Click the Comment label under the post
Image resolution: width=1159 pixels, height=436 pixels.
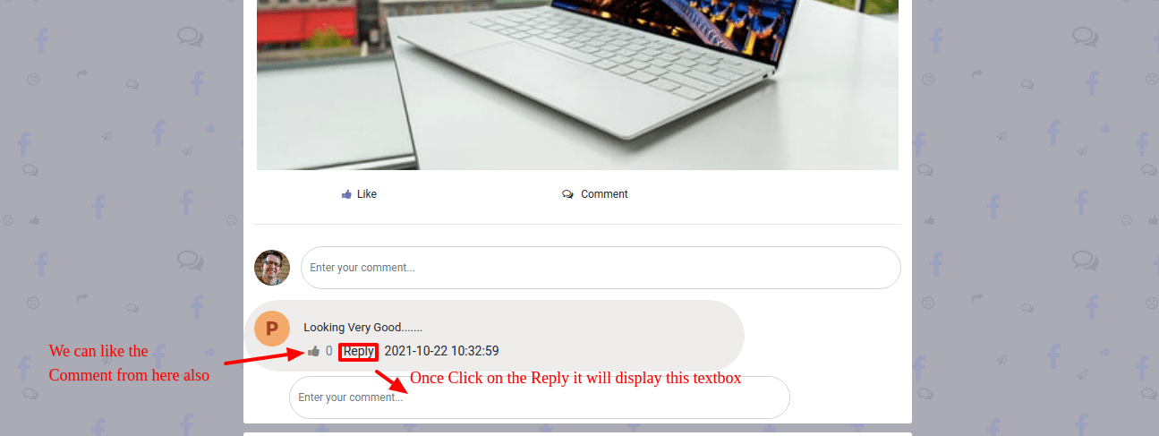point(604,194)
